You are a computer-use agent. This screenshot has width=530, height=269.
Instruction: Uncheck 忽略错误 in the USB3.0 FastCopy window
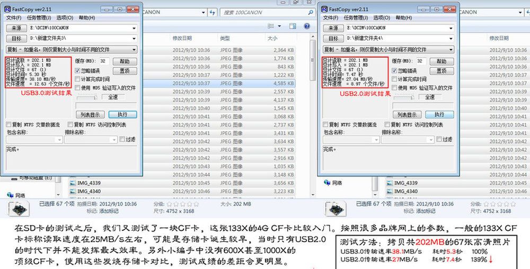point(78,70)
